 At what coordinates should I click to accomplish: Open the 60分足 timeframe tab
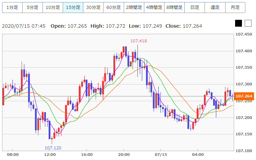[x=114, y=8]
